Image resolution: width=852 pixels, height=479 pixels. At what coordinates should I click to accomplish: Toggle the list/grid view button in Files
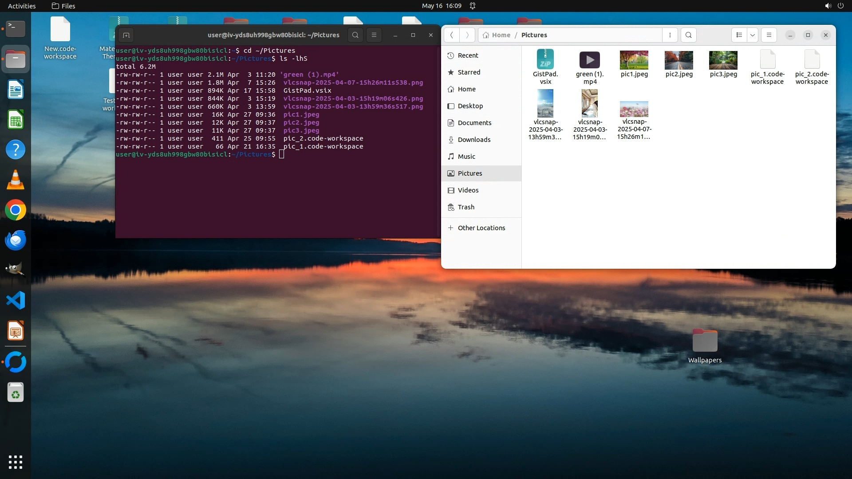(739, 35)
